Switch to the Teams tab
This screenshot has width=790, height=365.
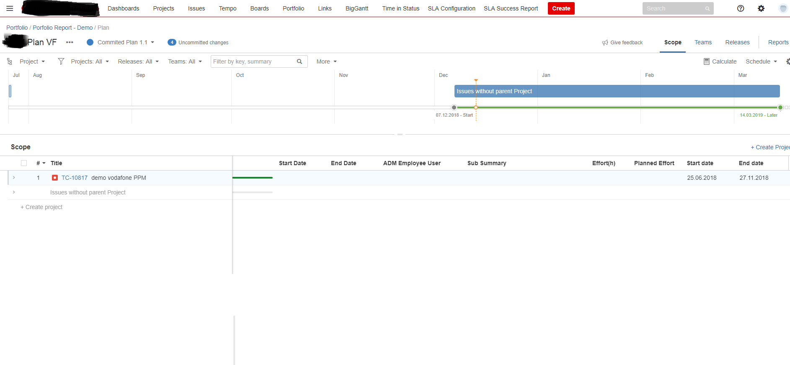coord(703,42)
